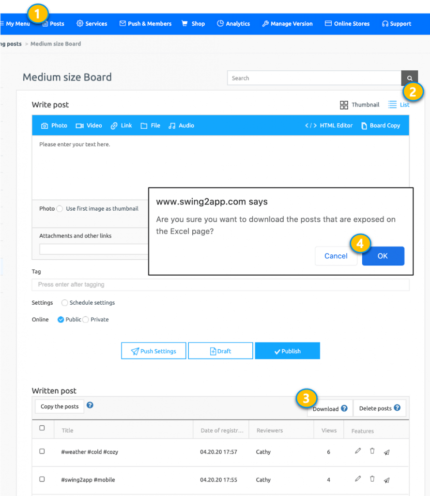Select all posts with the header checkbox

click(42, 428)
